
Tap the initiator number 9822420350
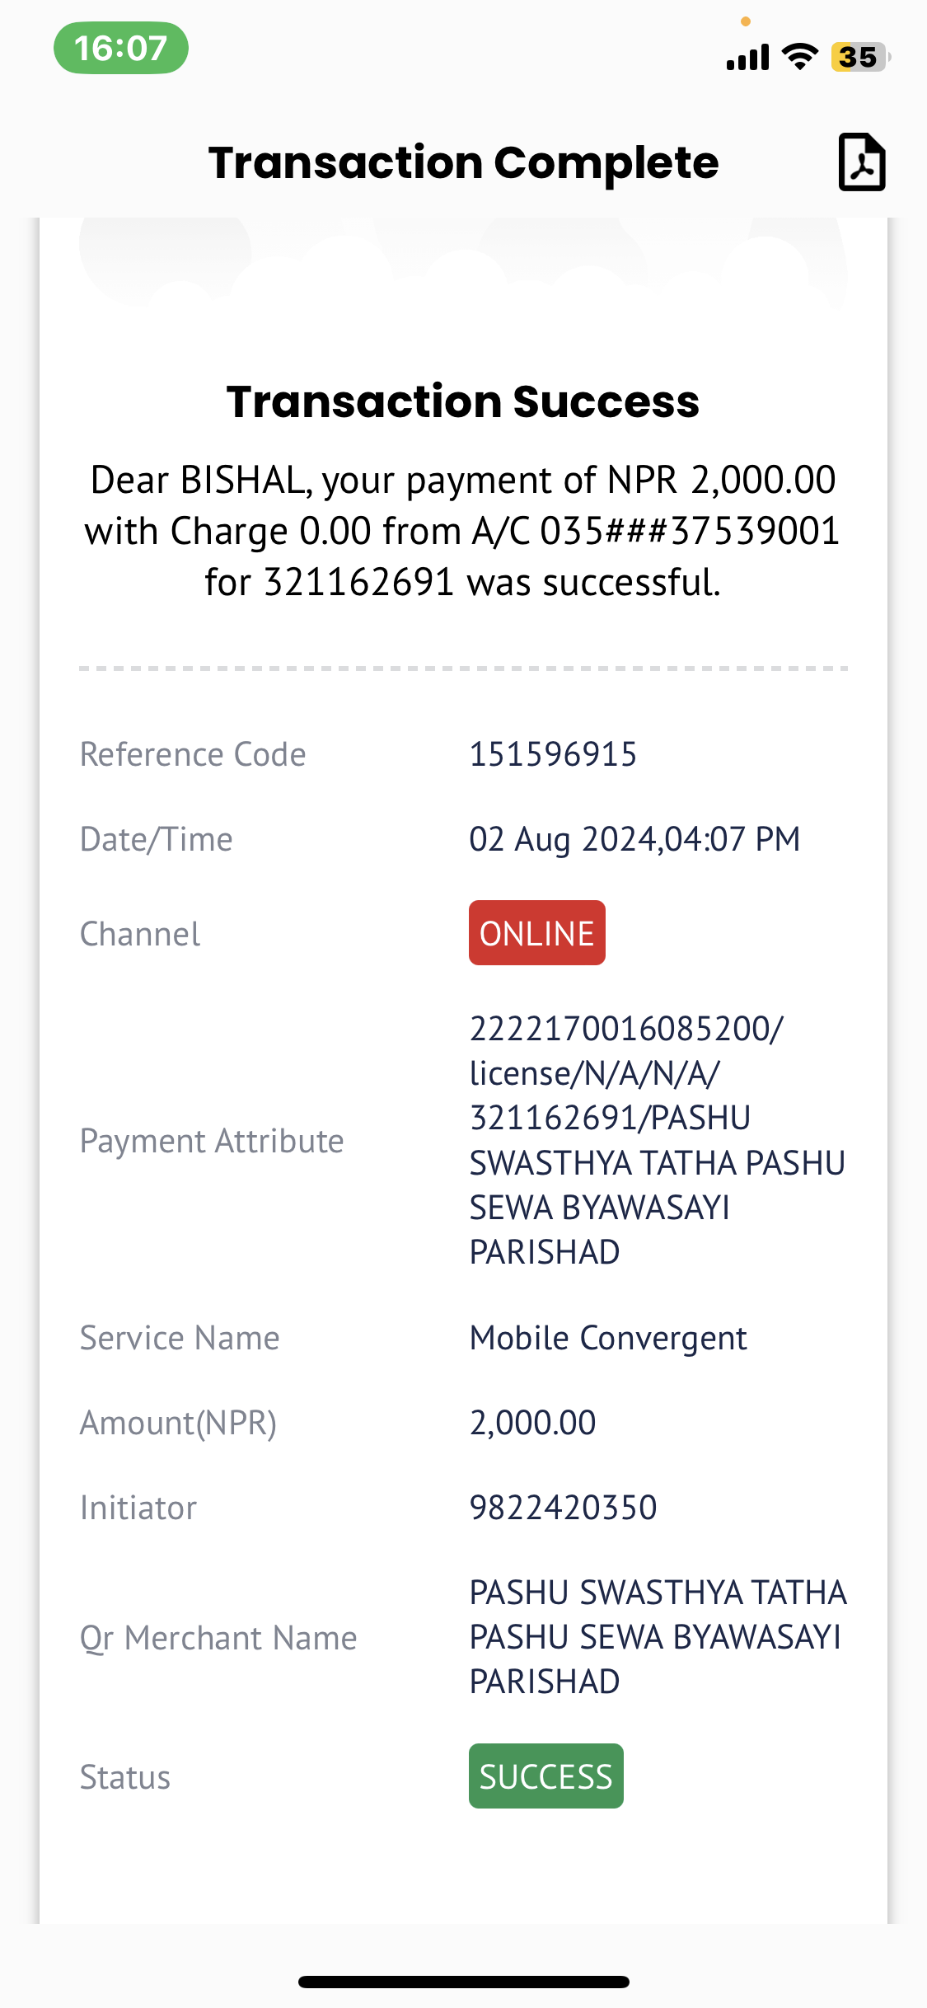(563, 1508)
